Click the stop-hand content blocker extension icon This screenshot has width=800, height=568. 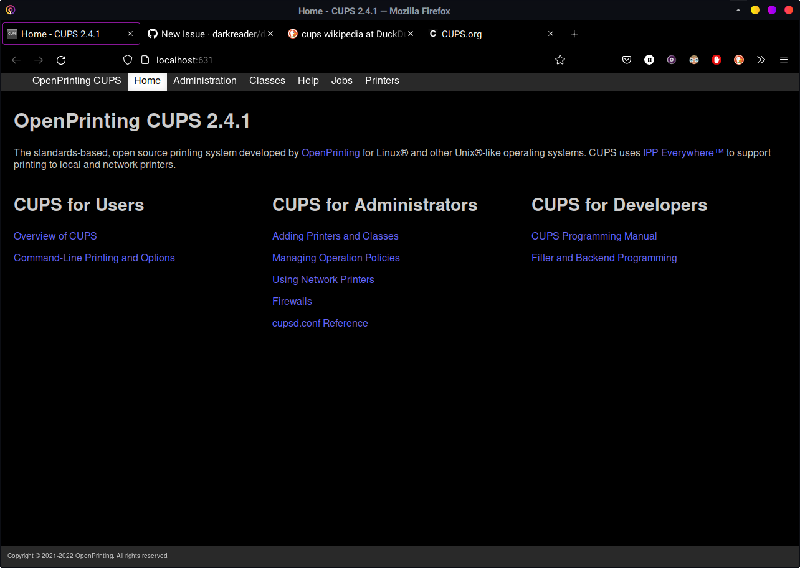tap(717, 60)
